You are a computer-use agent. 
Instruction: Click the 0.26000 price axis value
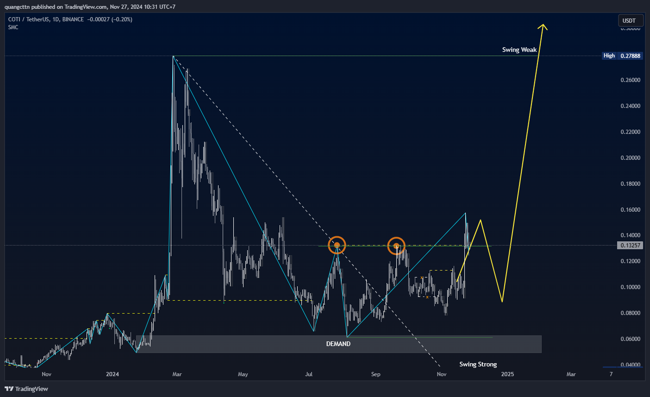[630, 80]
